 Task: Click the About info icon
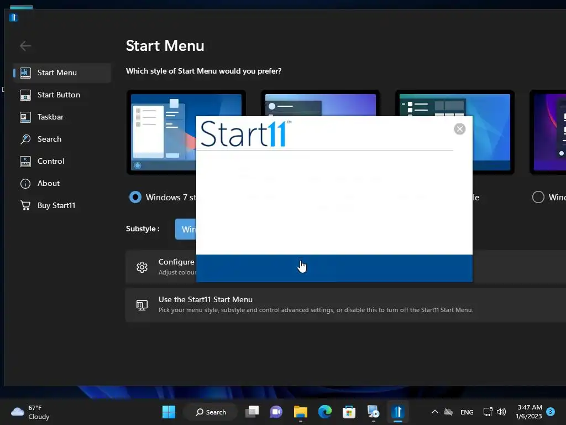tap(25, 184)
